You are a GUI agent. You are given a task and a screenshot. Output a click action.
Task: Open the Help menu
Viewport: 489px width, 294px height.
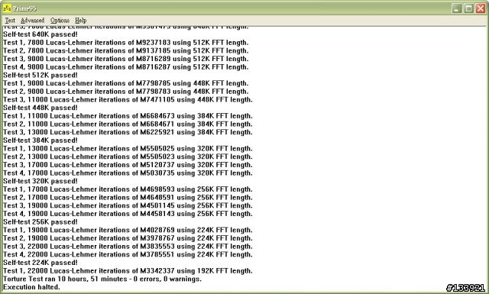80,21
